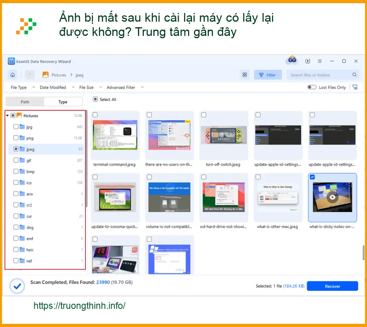Click the gif folder icon
Viewport: 367px width, 327px height.
[22, 160]
